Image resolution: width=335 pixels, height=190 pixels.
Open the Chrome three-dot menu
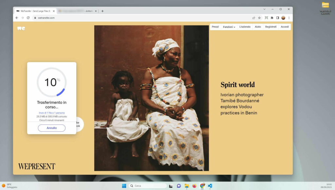[289, 18]
